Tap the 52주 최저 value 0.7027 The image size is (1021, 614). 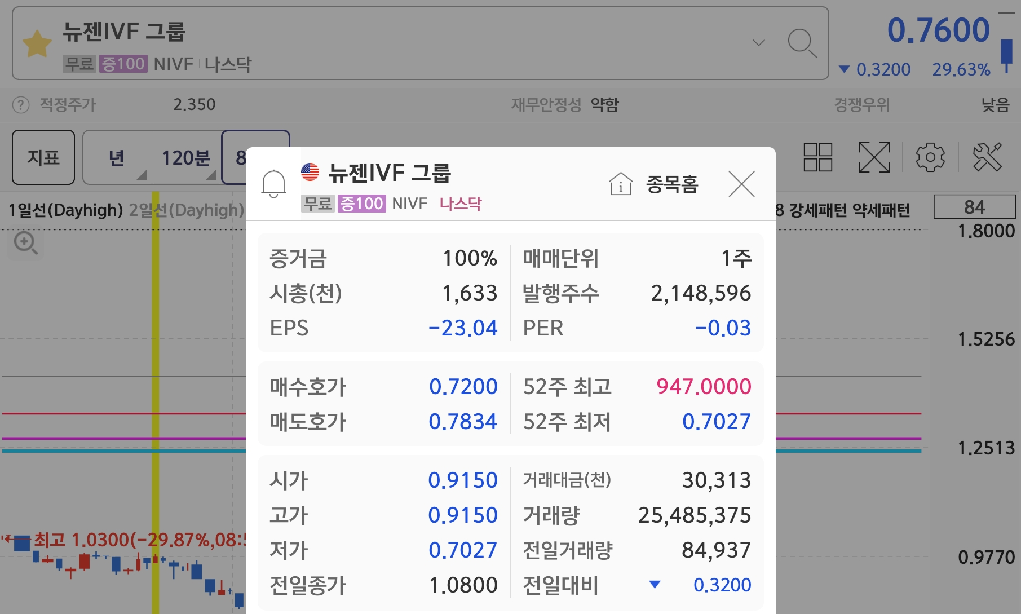717,422
